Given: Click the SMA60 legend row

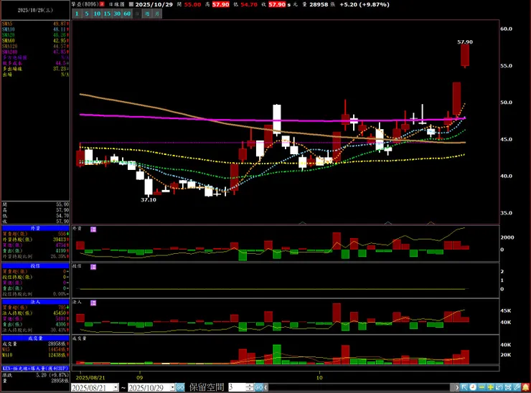Looking at the screenshot, I should tap(36, 41).
